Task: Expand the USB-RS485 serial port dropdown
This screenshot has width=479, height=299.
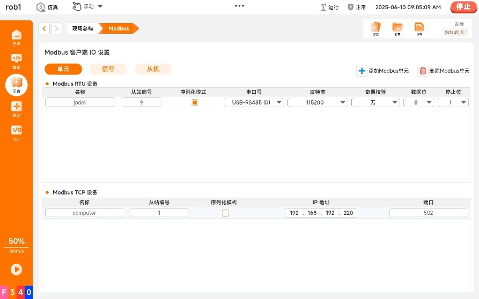Action: 254,102
